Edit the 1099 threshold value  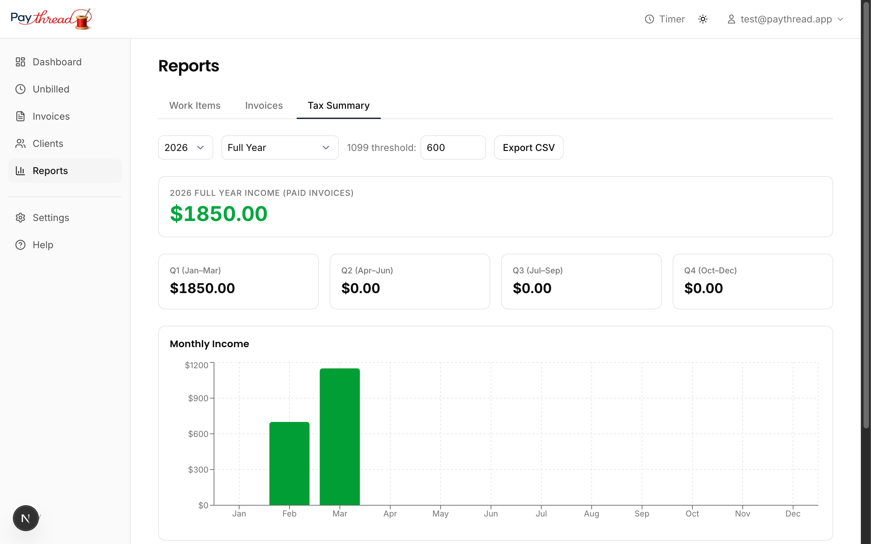(x=453, y=148)
